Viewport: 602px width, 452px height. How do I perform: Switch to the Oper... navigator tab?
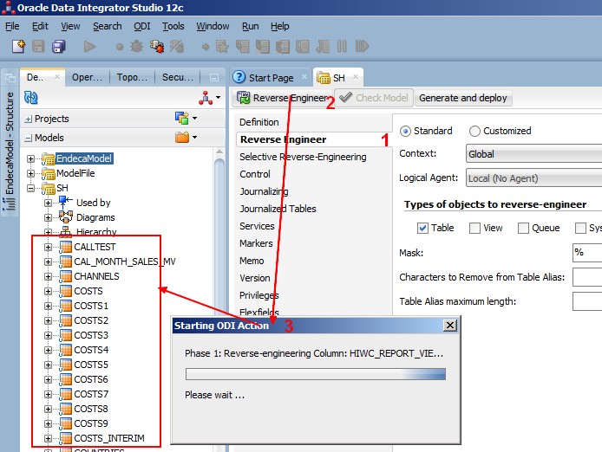click(x=87, y=77)
